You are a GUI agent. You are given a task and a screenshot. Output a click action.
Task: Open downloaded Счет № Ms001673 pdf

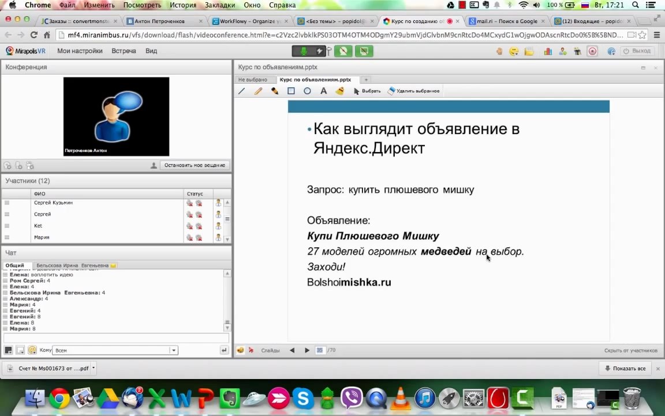tap(48, 369)
